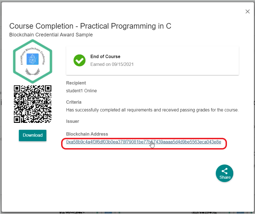Click the Share label on the teal button
The image size is (255, 214).
pos(225,177)
